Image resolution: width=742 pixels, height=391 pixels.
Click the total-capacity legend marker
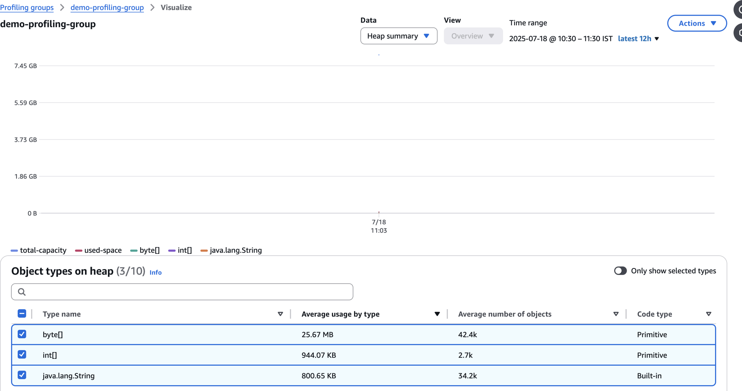pyautogui.click(x=14, y=251)
